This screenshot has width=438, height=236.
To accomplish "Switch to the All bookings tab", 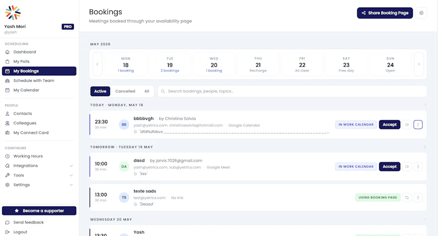I will point(147,91).
